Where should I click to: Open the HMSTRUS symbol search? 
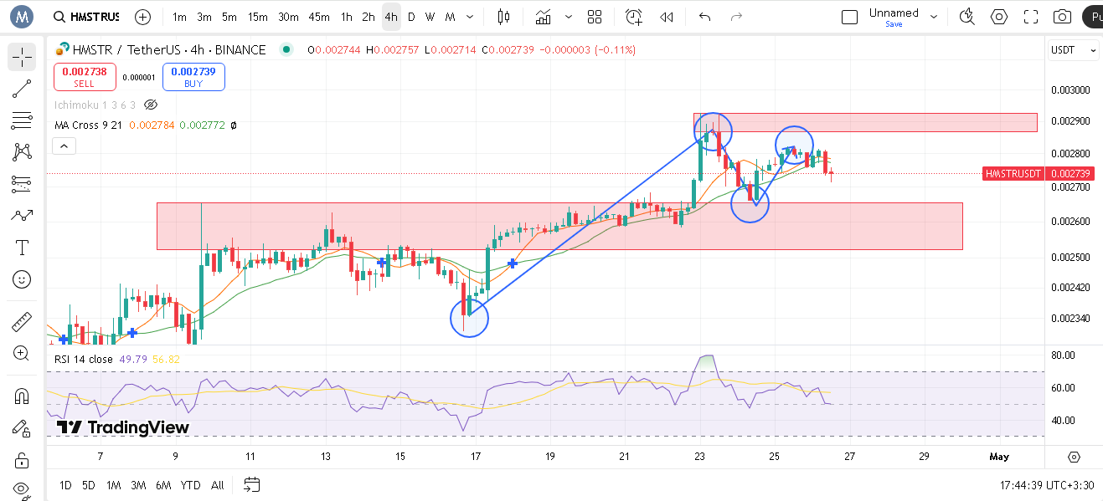click(x=85, y=17)
